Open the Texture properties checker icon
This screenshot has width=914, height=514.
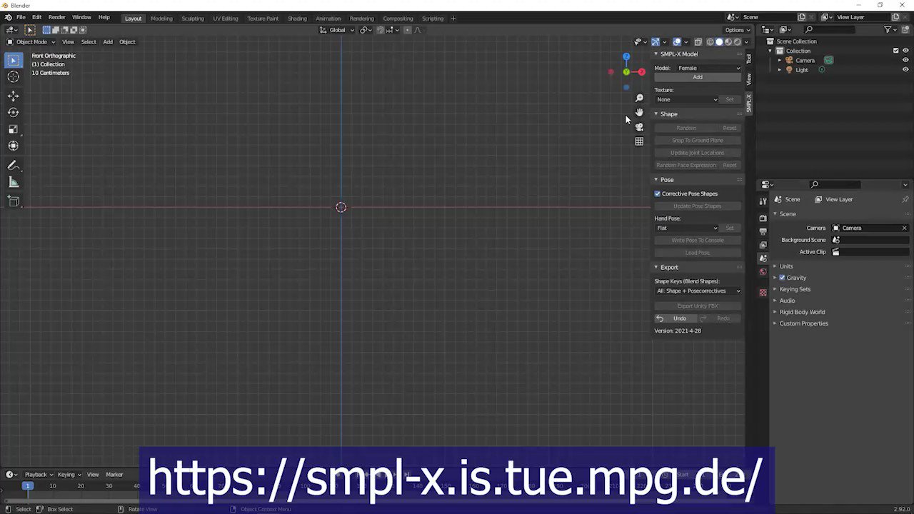pyautogui.click(x=763, y=293)
